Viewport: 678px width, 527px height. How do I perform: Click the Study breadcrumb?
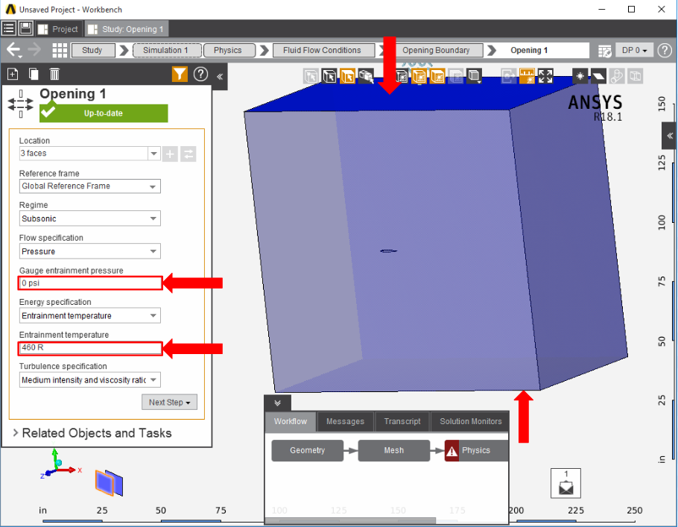pyautogui.click(x=92, y=50)
